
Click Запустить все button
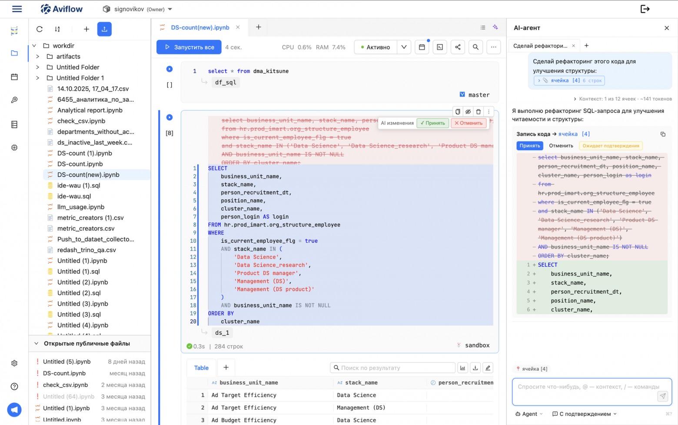tap(189, 47)
